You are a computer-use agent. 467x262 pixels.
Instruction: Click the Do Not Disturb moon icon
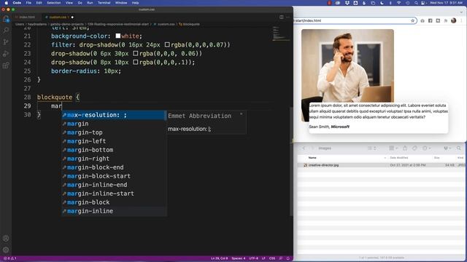(x=382, y=3)
